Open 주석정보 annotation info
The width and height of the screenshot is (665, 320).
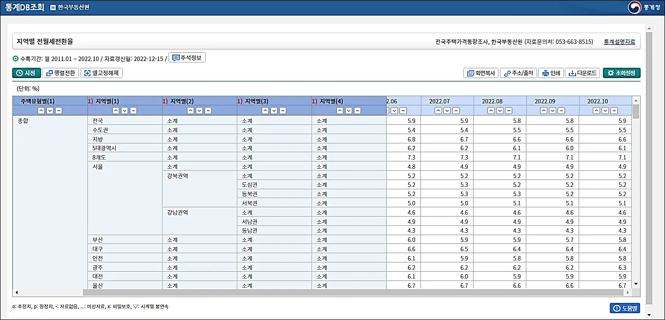coord(187,58)
